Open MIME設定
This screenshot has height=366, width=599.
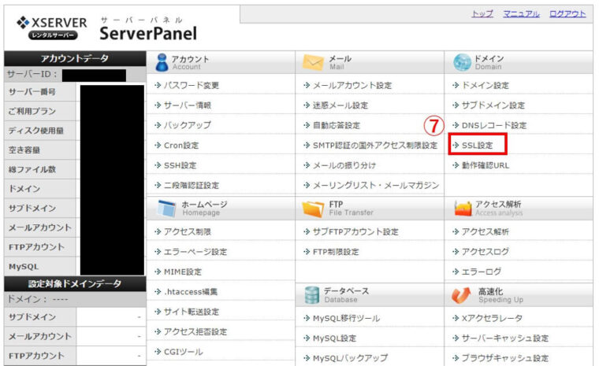point(183,272)
